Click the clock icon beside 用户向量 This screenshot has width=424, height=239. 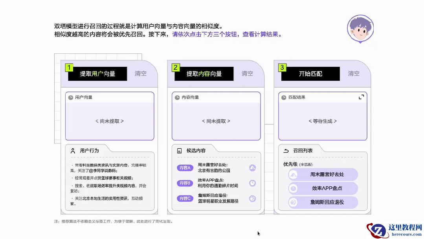[x=71, y=97]
